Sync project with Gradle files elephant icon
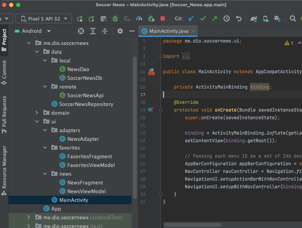302x228 pixels. point(254,19)
